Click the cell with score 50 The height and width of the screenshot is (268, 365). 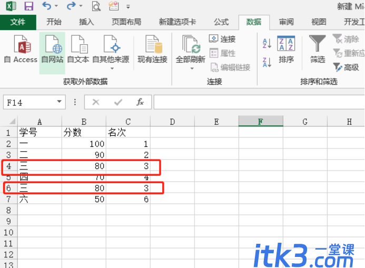pos(84,199)
